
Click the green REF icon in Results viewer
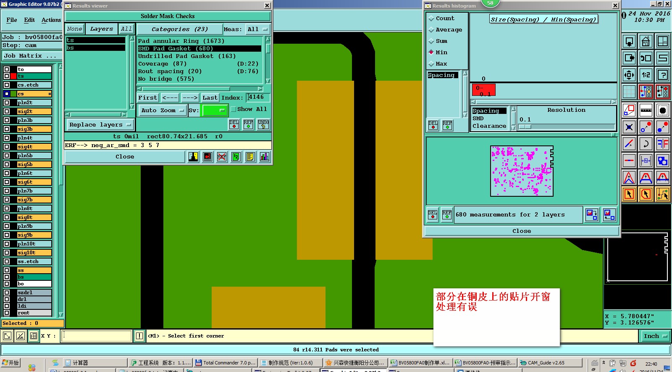[x=248, y=124]
